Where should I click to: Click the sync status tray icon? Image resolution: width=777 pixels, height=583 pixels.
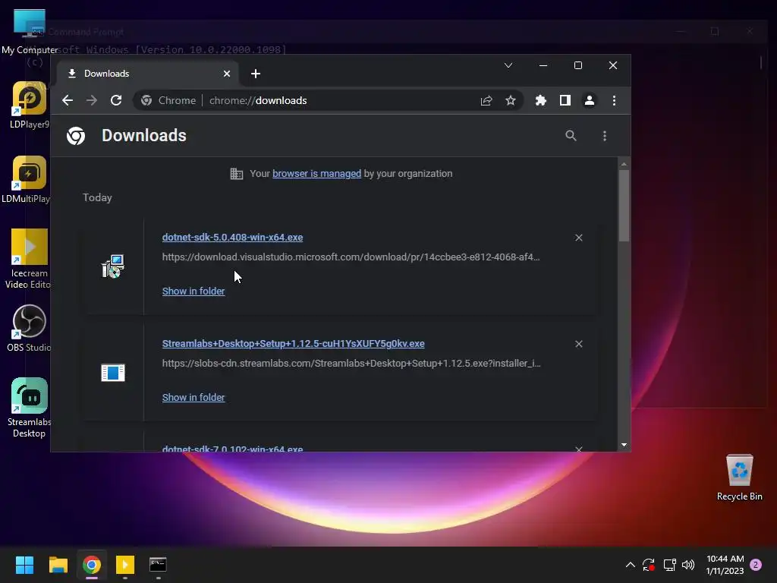pyautogui.click(x=649, y=565)
